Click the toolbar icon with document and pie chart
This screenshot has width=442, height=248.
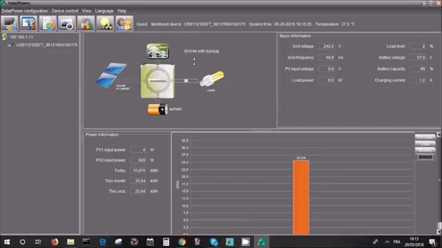tap(48, 23)
